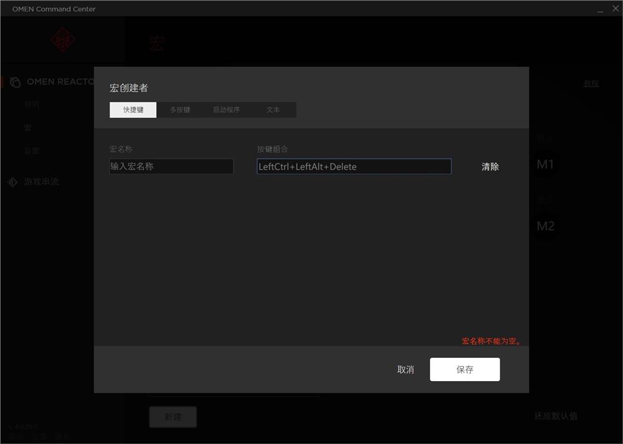
Task: Click the 按键组合 key combination field
Action: pyautogui.click(x=353, y=166)
